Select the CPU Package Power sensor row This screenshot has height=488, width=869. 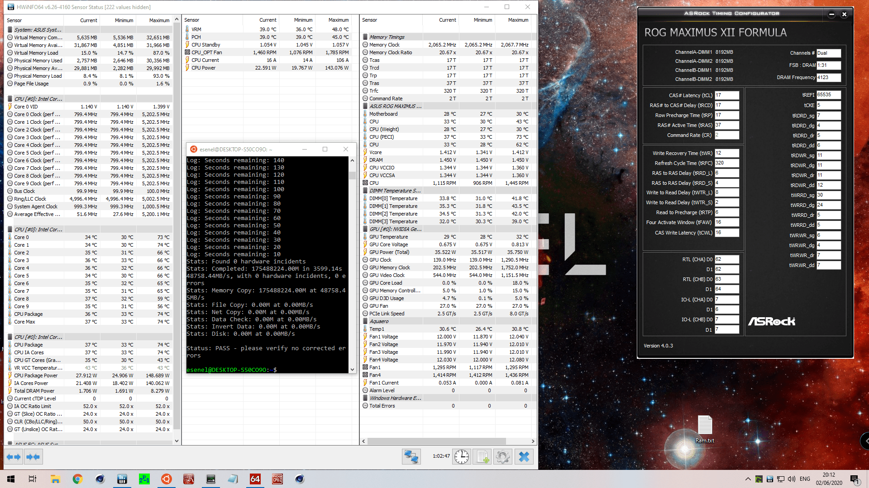pos(89,375)
